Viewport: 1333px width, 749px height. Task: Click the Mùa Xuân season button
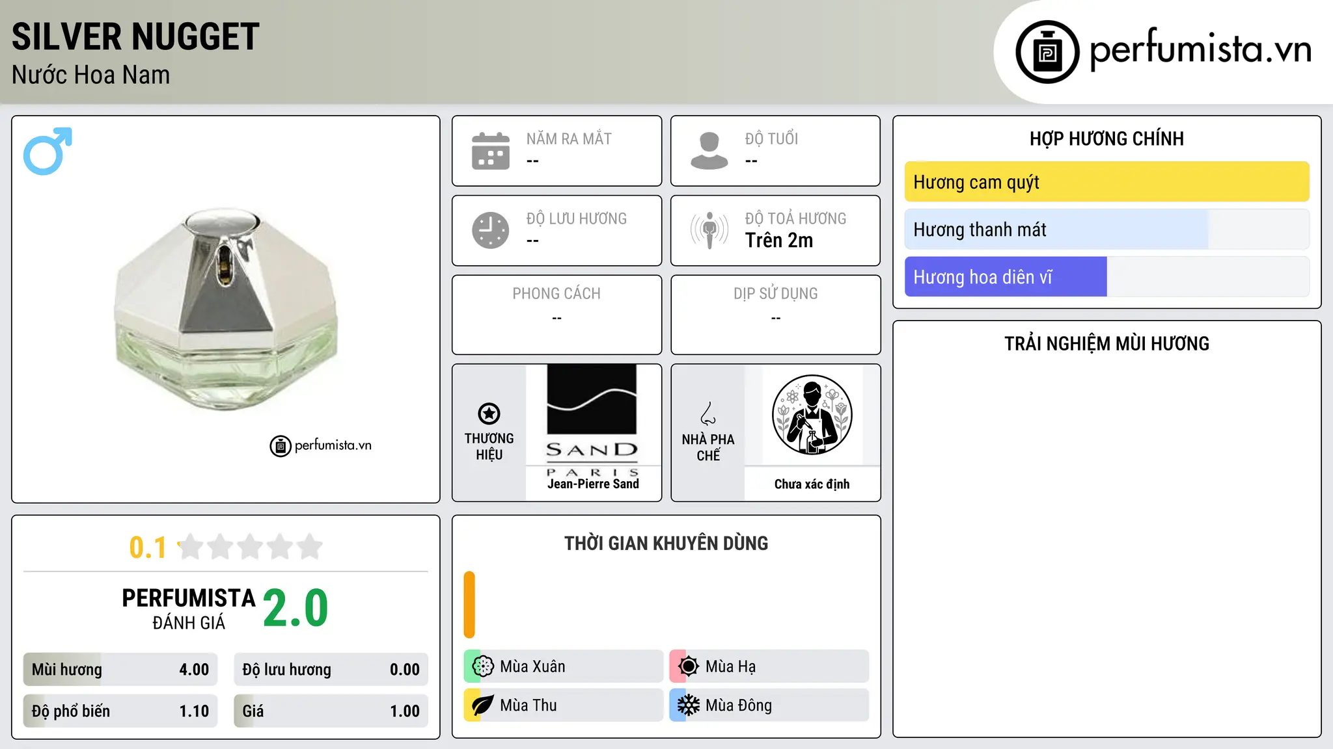point(564,666)
